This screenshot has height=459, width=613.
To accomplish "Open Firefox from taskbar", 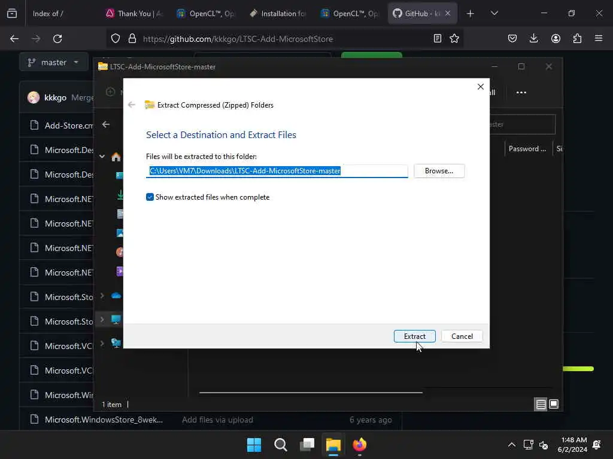I will 360,445.
